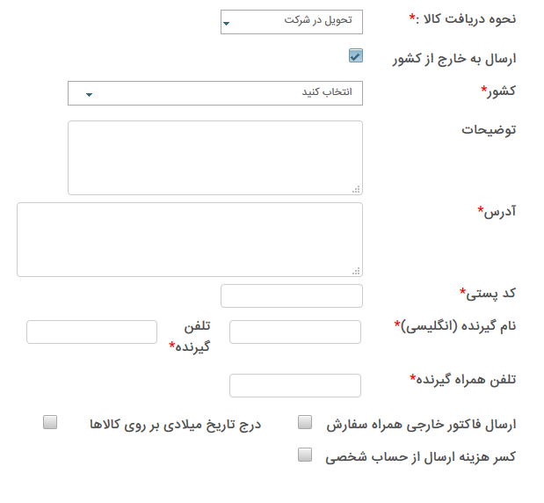Image resolution: width=544 pixels, height=503 pixels.
Task: Click the ارسال به خارج از کشور label
Action: click(454, 59)
